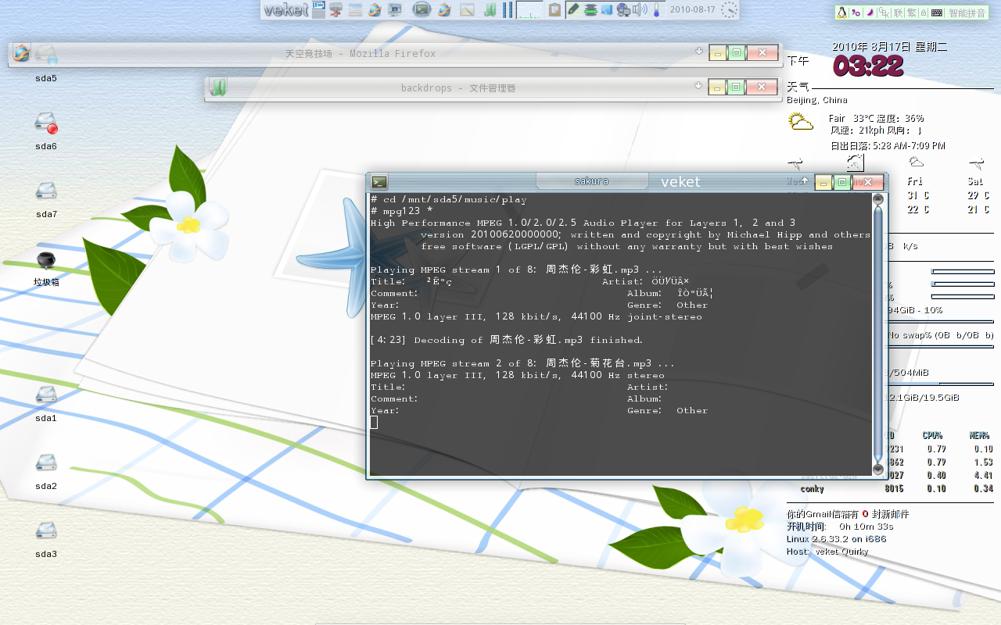Click the backdrops file manager window icon

(218, 87)
